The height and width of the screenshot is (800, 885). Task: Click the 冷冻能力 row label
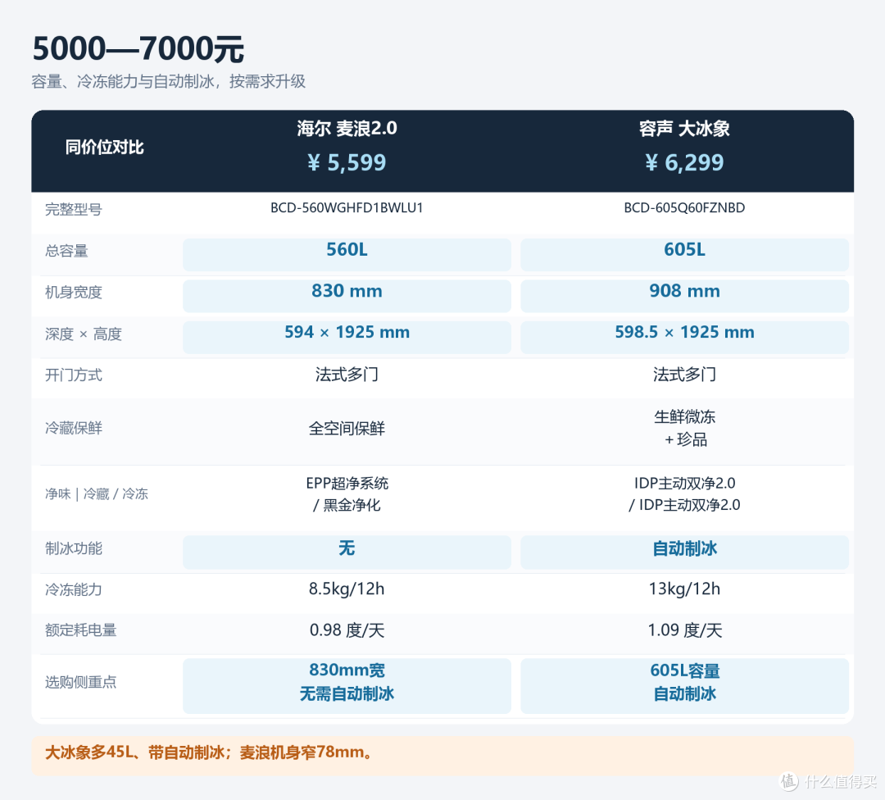coord(74,589)
